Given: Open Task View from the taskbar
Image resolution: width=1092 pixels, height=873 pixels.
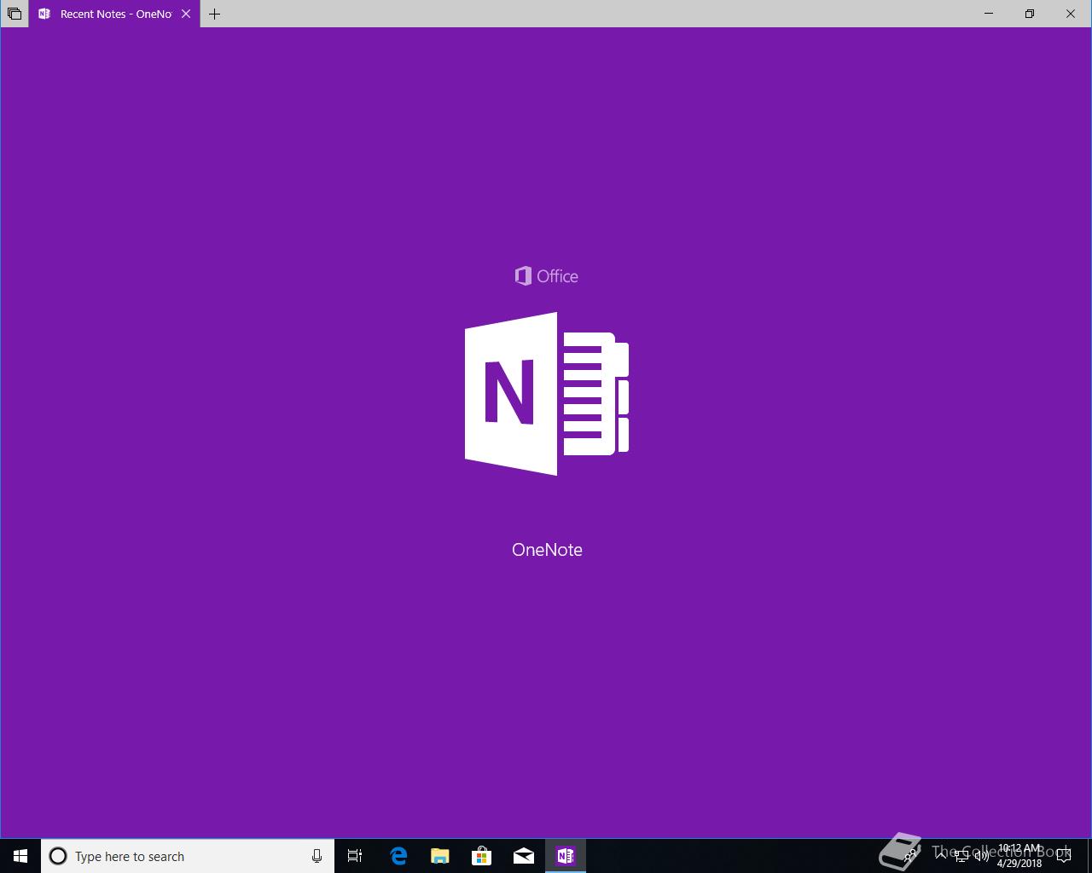Looking at the screenshot, I should click(355, 856).
